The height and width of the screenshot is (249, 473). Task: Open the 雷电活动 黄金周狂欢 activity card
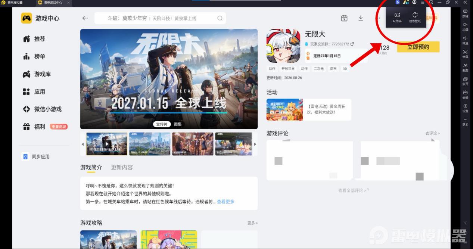pyautogui.click(x=309, y=109)
